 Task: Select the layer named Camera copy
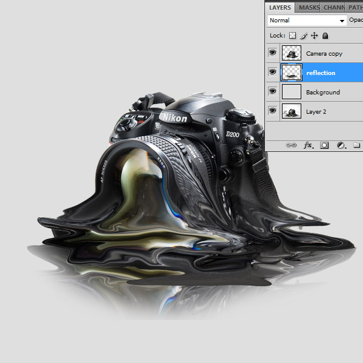(324, 53)
